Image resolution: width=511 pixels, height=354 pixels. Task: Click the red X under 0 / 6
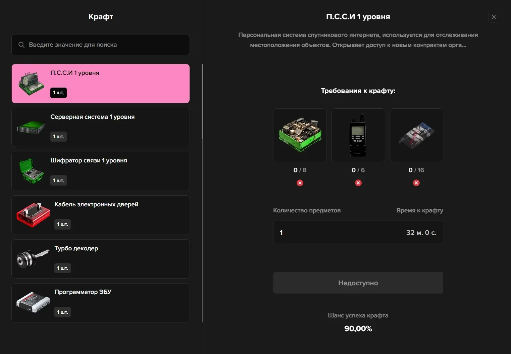358,183
